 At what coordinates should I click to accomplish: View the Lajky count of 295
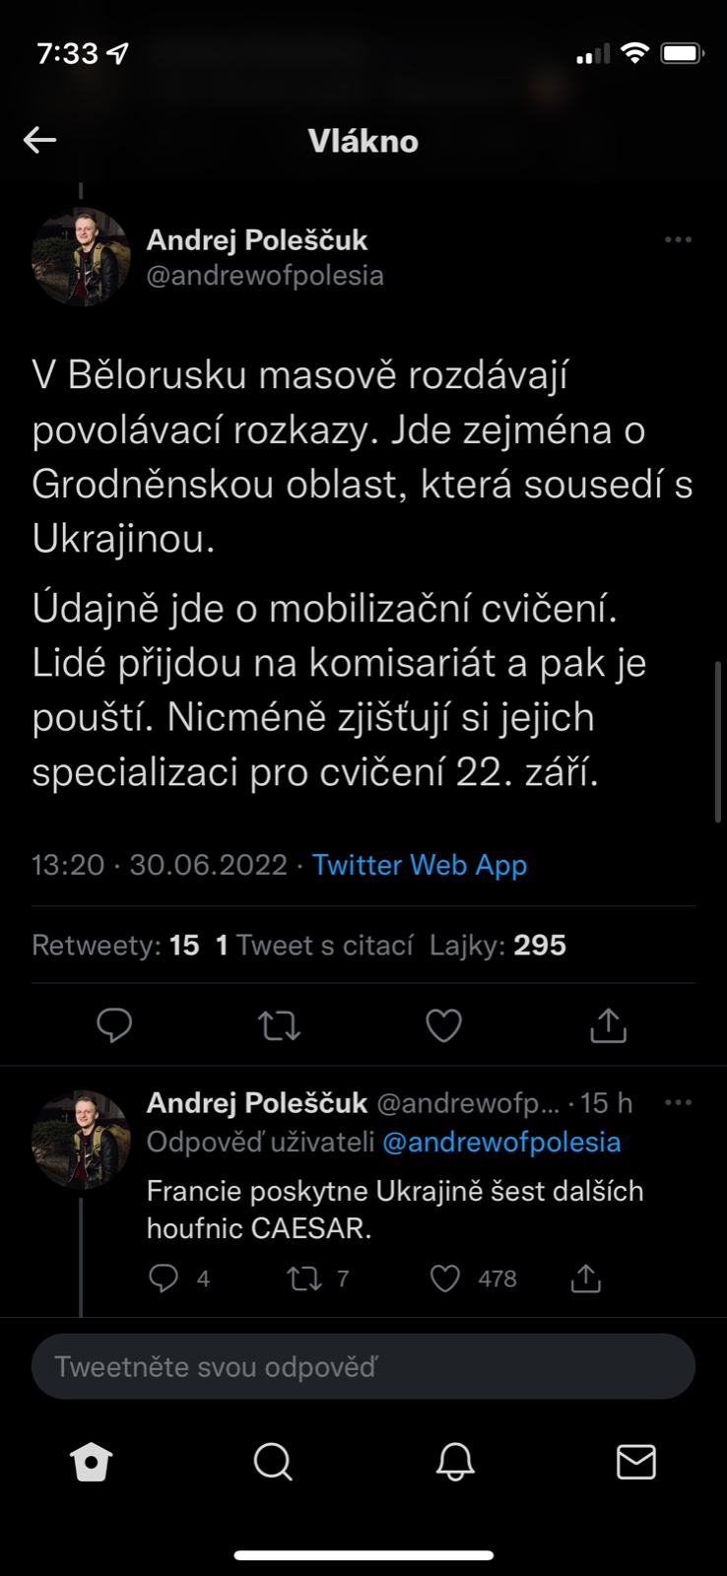(x=497, y=946)
